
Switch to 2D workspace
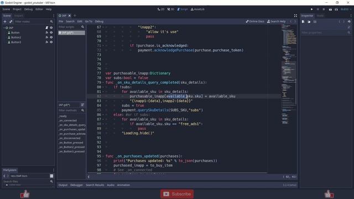click(x=161, y=9)
